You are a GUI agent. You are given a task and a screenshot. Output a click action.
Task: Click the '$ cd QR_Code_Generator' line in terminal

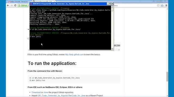[x=55, y=29]
